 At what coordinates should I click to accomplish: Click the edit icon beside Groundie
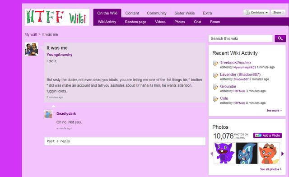click(x=215, y=87)
